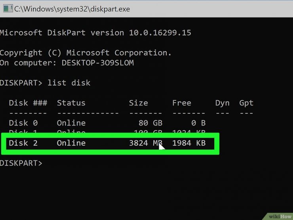Click the title text C:\Windows\system32\diskpart.exe
The height and width of the screenshot is (220, 293).
[x=72, y=9]
